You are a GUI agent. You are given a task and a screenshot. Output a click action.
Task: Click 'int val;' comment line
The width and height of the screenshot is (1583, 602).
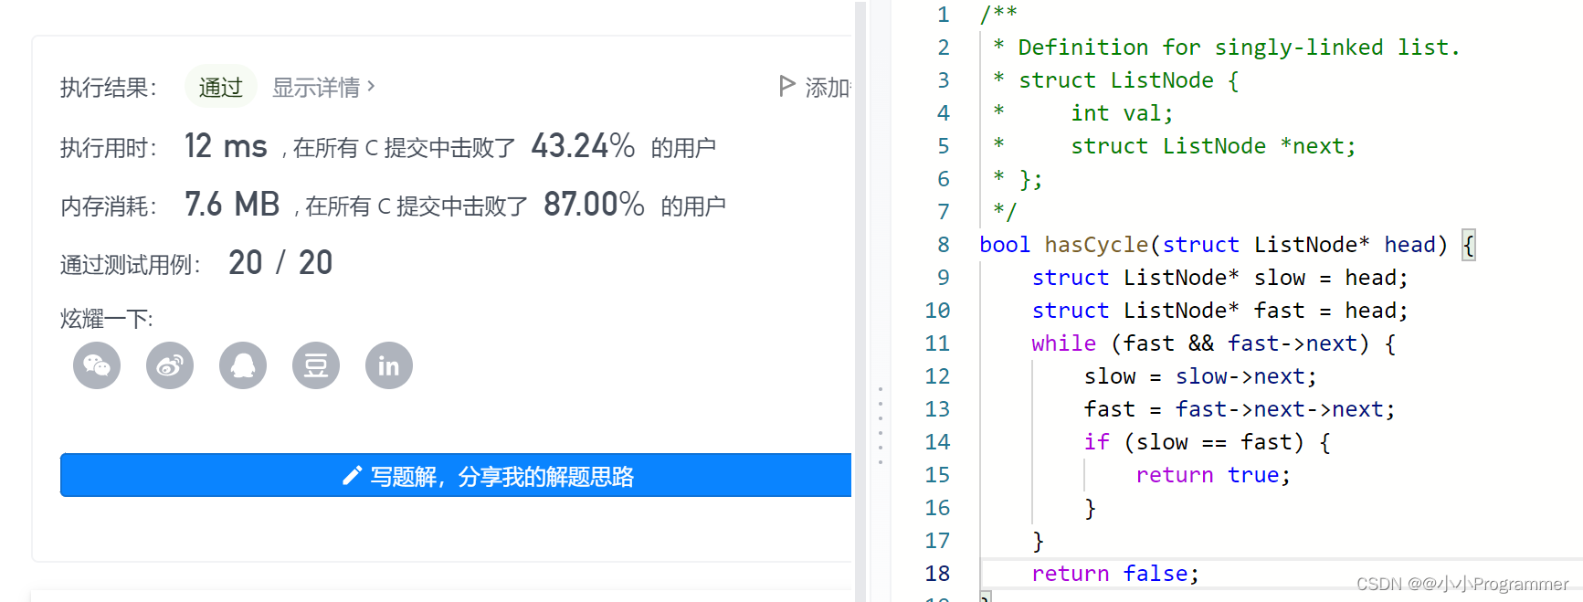(1122, 113)
